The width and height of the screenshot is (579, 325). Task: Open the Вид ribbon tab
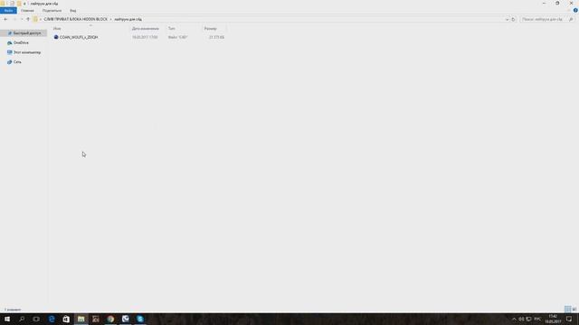(x=72, y=11)
